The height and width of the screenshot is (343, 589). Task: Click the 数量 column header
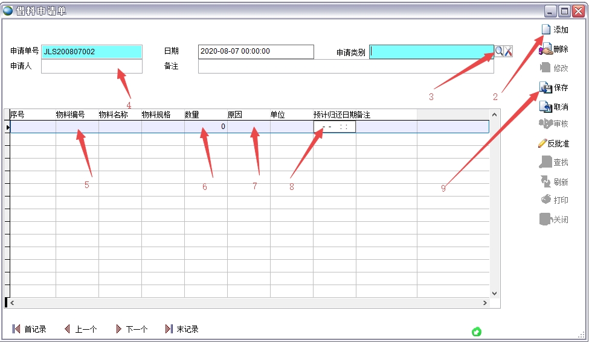(205, 115)
